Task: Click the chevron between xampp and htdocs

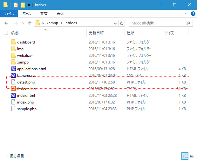Action: pyautogui.click(x=62, y=23)
